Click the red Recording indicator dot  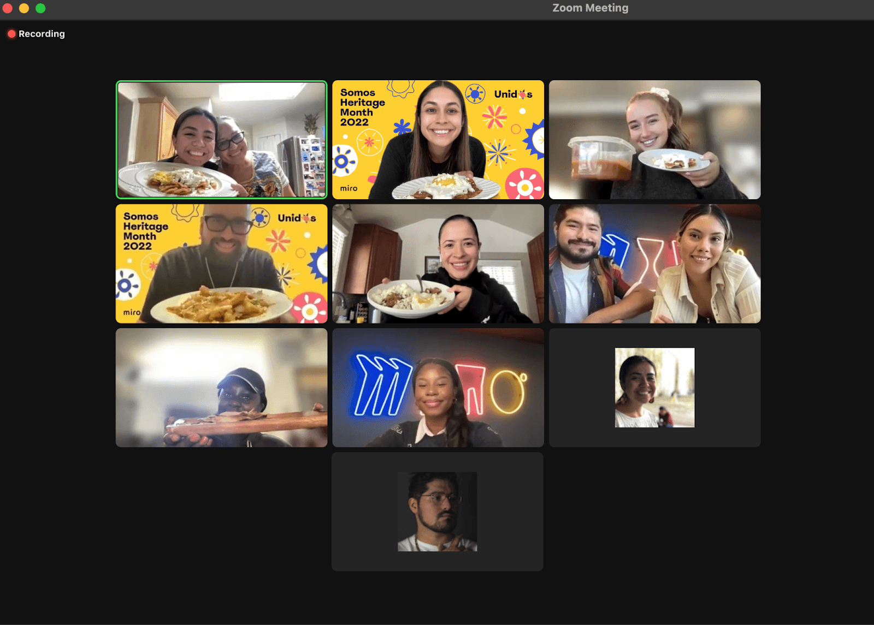click(11, 34)
